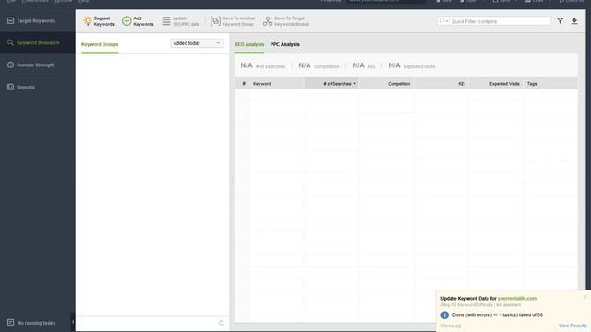This screenshot has height=332, width=591.
Task: Focus the keyword groups search field
Action: pos(147,323)
